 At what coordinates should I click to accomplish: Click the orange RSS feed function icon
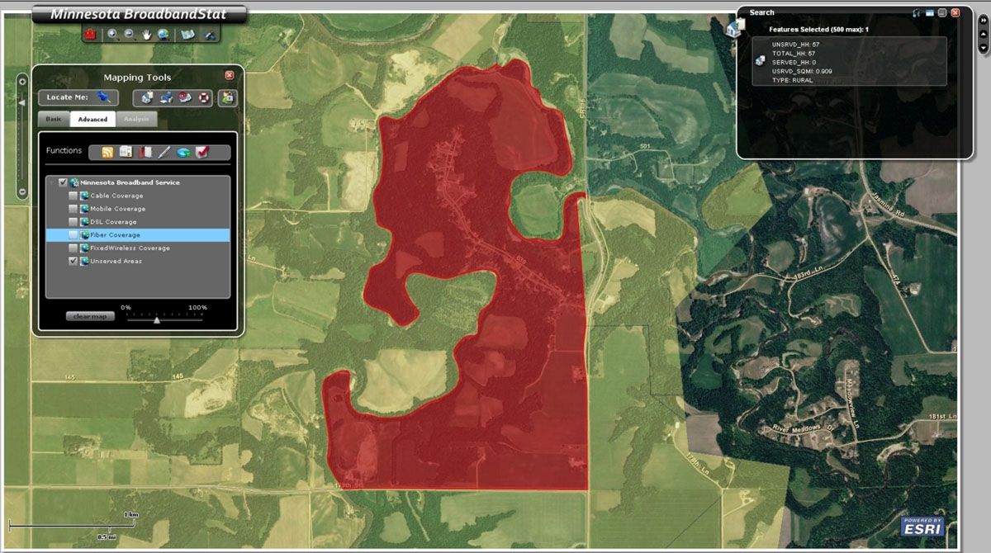coord(107,153)
